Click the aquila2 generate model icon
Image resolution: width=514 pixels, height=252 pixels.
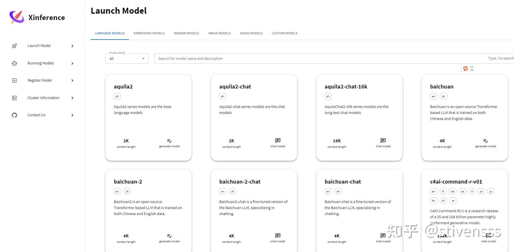169,141
